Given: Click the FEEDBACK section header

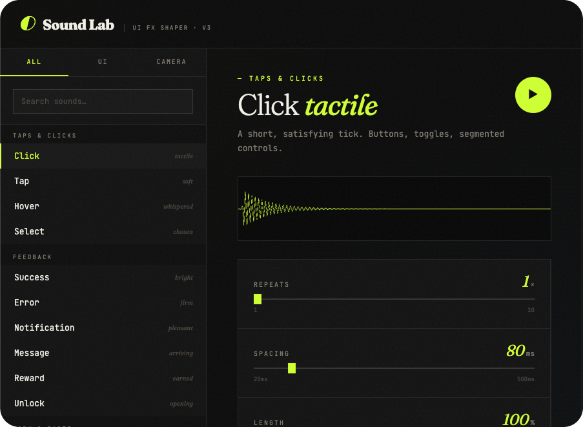Looking at the screenshot, I should pyautogui.click(x=32, y=257).
